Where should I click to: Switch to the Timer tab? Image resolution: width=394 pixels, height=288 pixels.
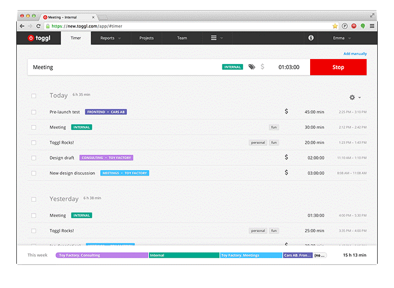[75, 38]
